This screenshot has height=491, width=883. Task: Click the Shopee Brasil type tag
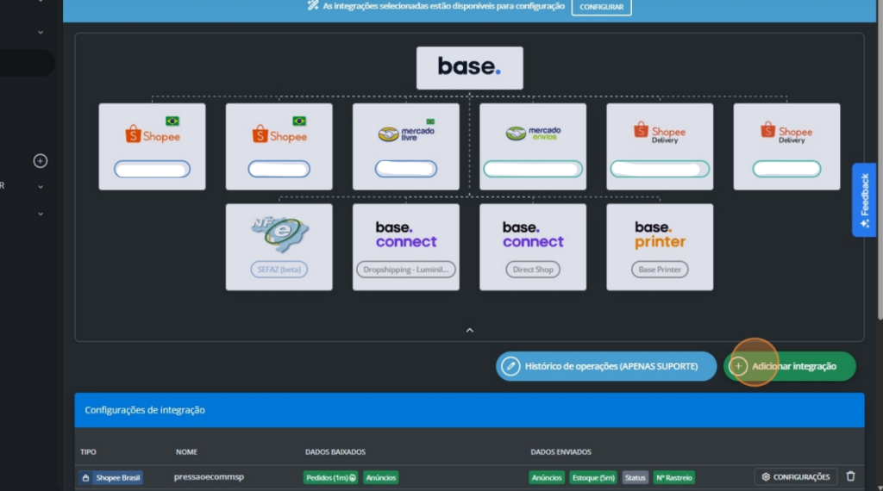click(111, 477)
